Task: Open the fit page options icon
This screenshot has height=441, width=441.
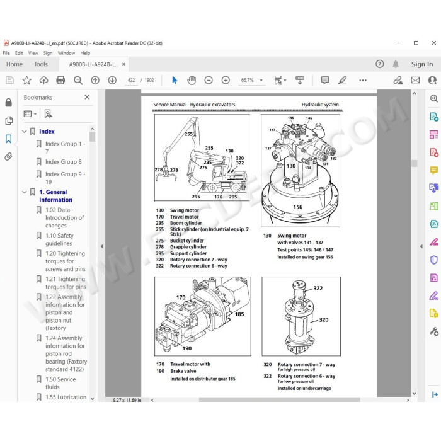Action: (280, 81)
